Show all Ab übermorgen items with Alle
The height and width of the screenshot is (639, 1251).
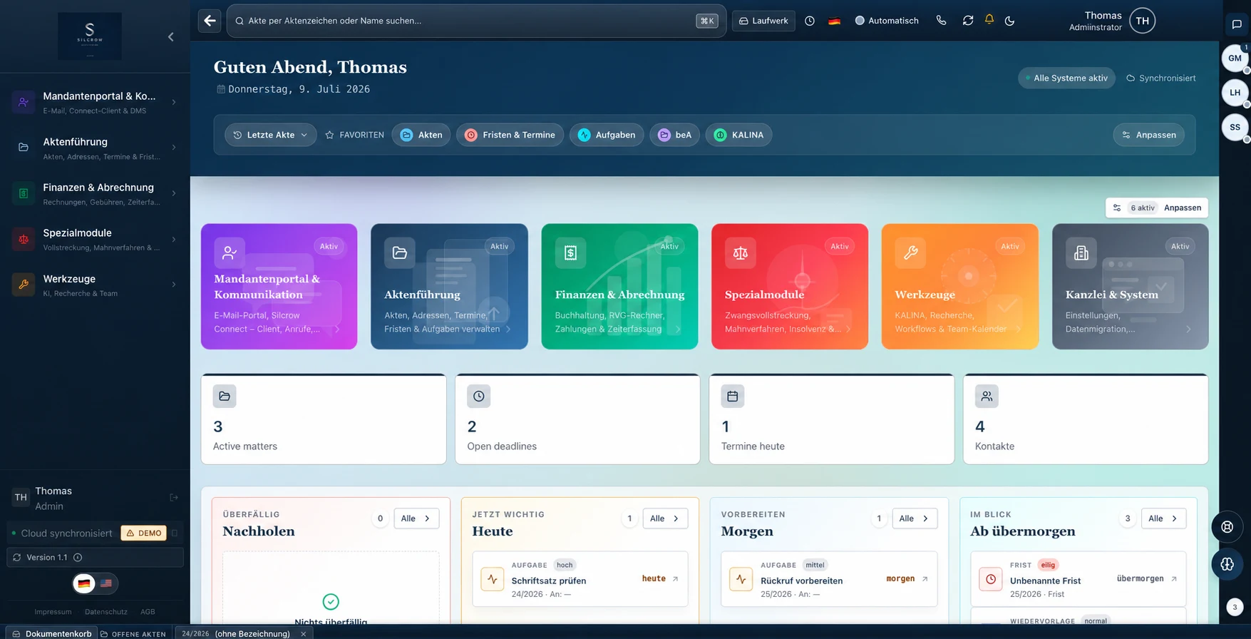[x=1163, y=518]
